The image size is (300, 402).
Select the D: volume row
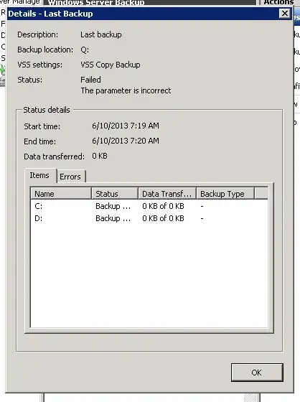pos(149,218)
